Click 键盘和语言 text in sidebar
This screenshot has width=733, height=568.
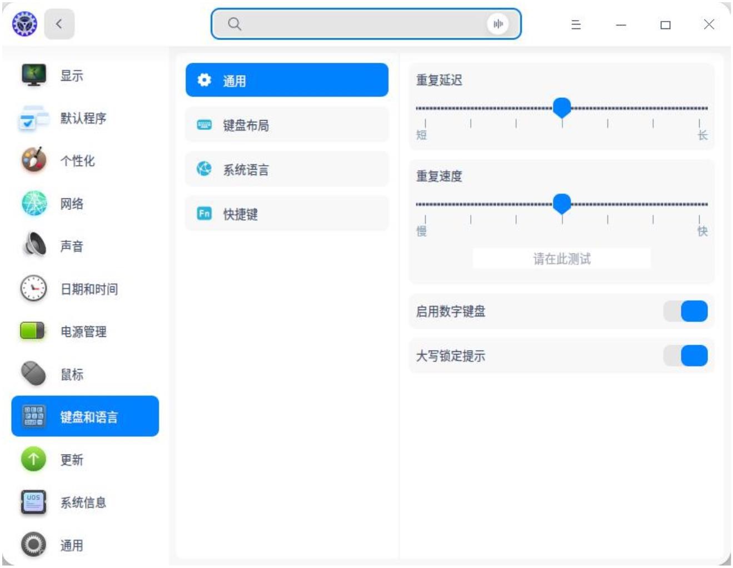(x=89, y=417)
